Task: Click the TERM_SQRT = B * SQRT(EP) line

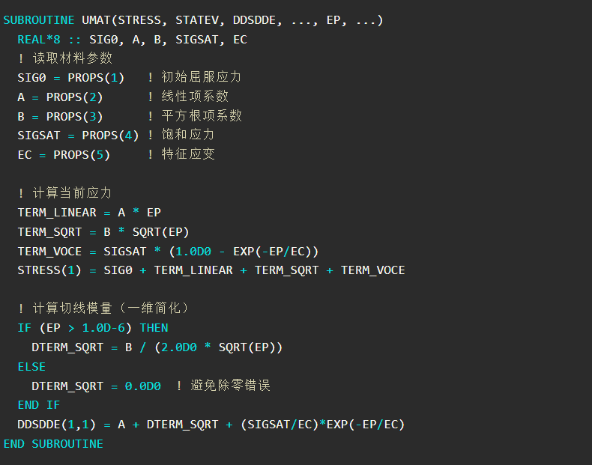Action: coord(103,232)
